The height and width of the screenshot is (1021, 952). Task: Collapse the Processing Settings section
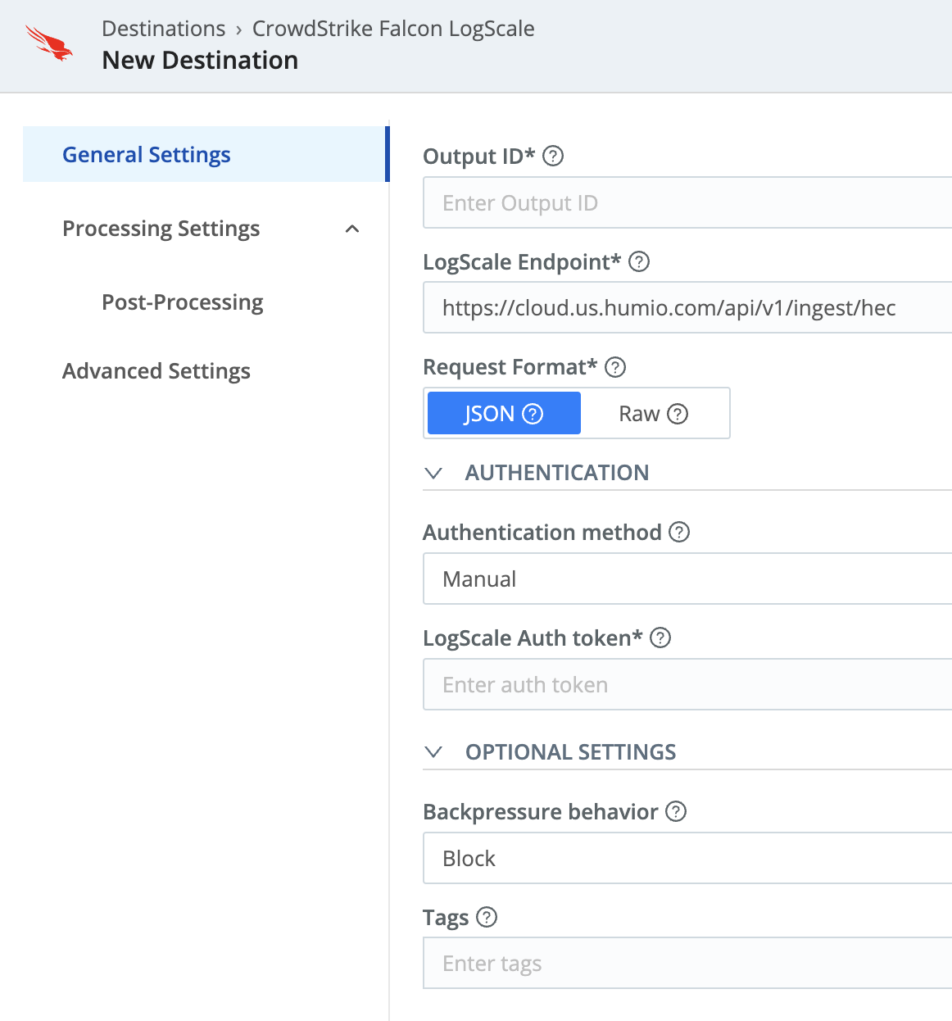tap(352, 229)
